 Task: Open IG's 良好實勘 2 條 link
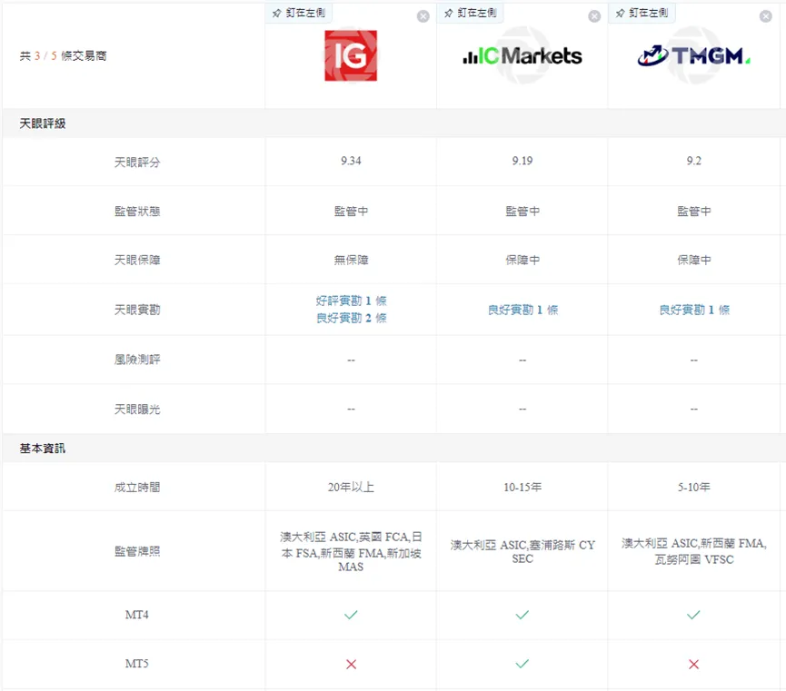351,318
